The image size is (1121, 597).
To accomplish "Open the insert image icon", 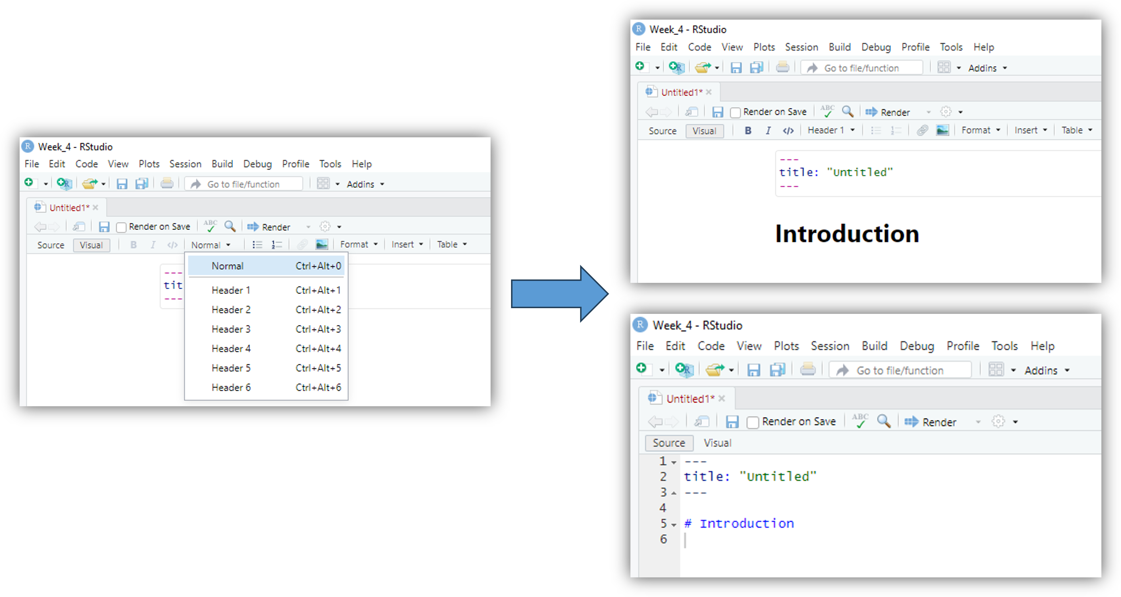I will tap(943, 130).
